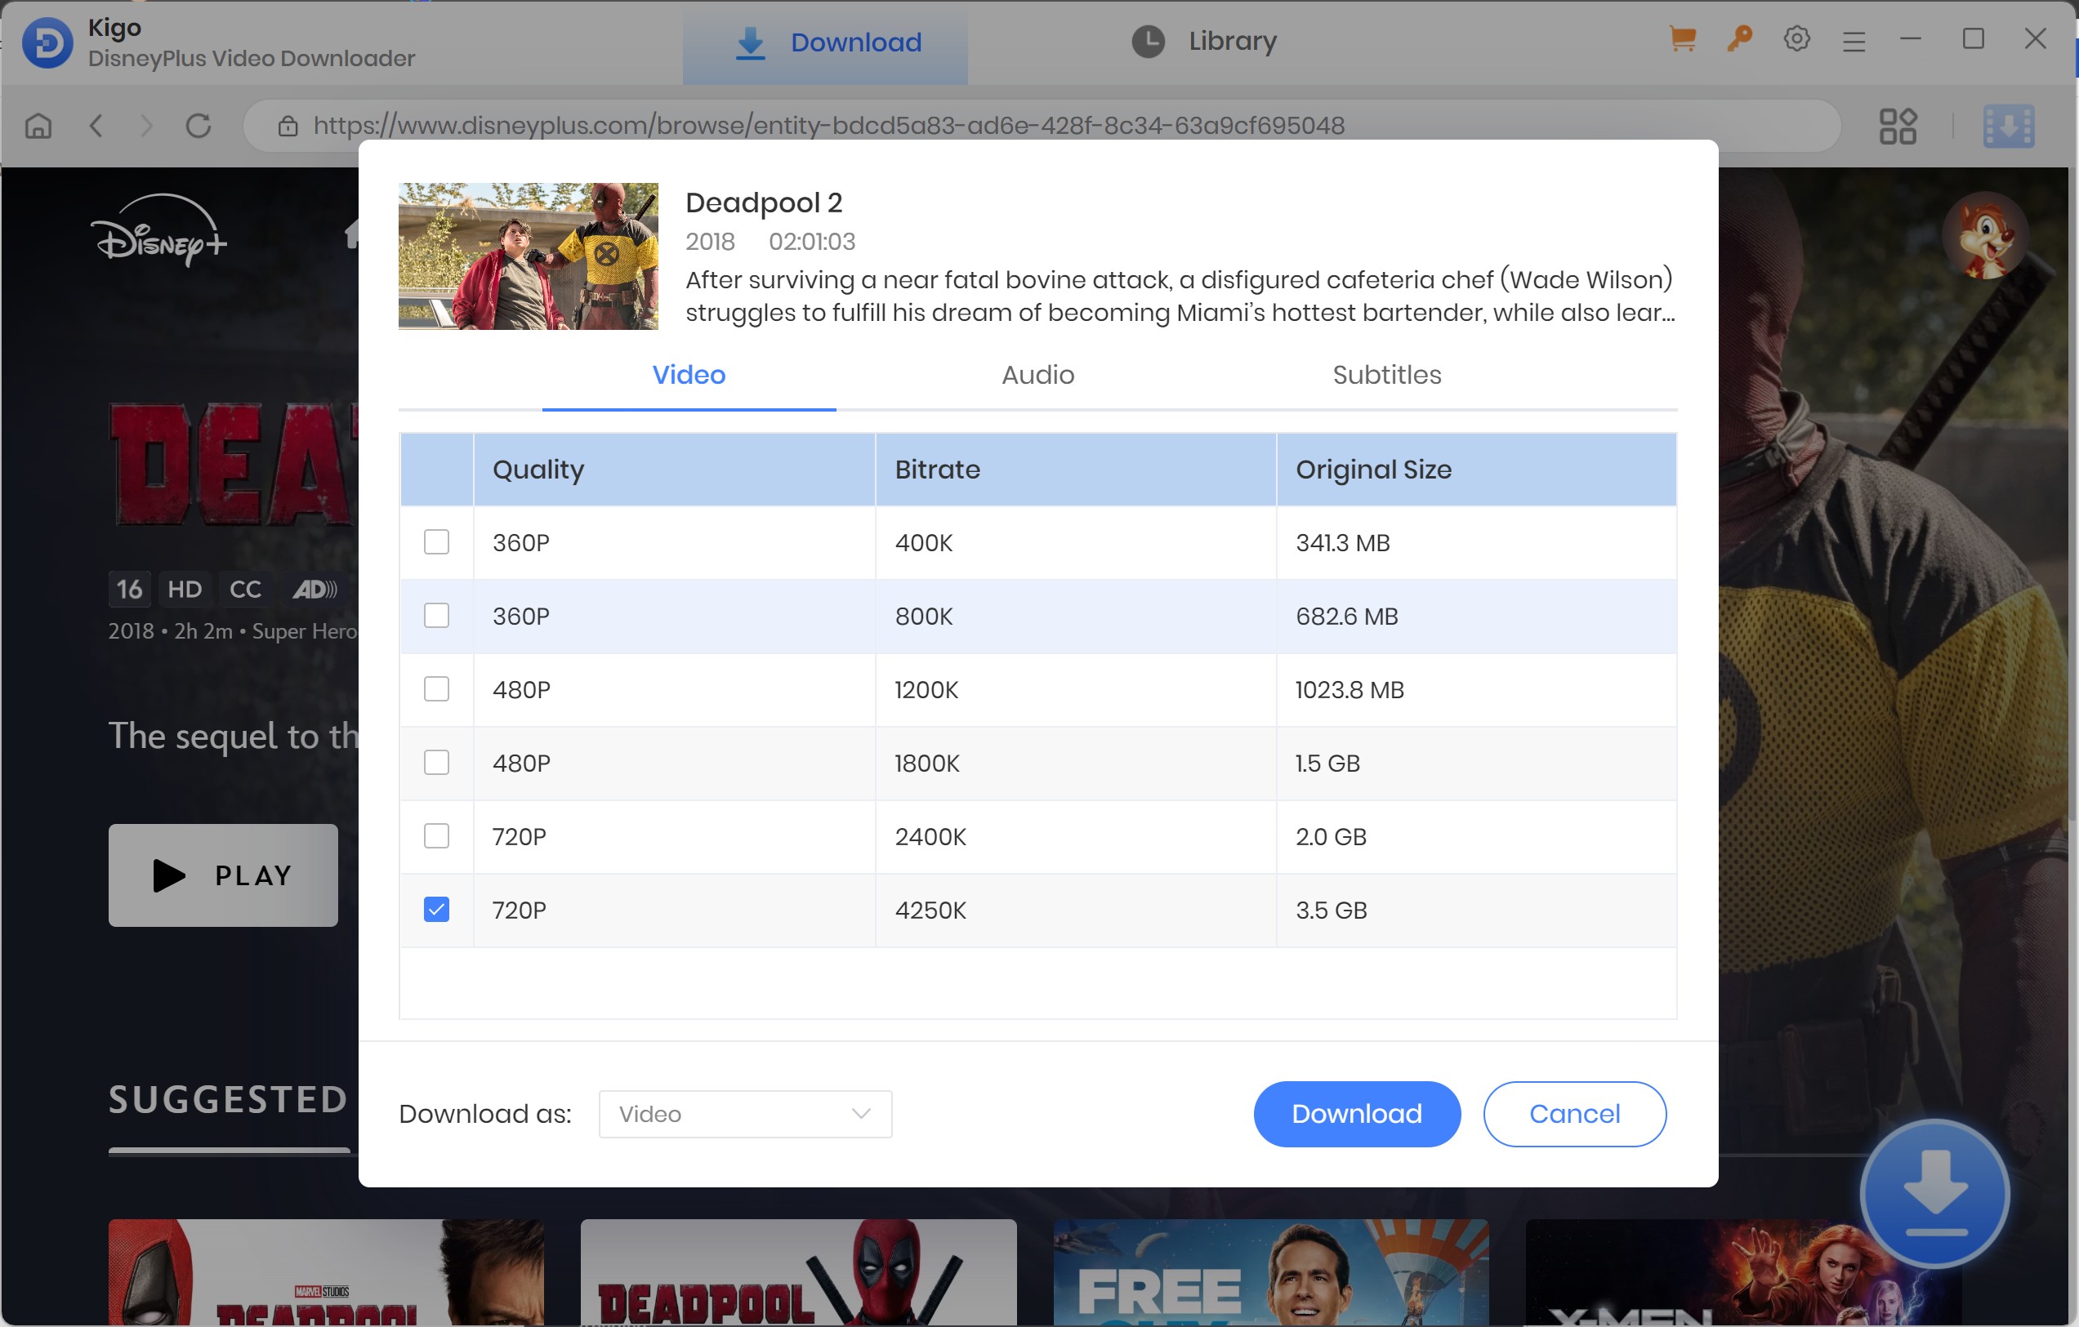Check the 360P 800K quality option
2079x1327 pixels.
tap(436, 615)
